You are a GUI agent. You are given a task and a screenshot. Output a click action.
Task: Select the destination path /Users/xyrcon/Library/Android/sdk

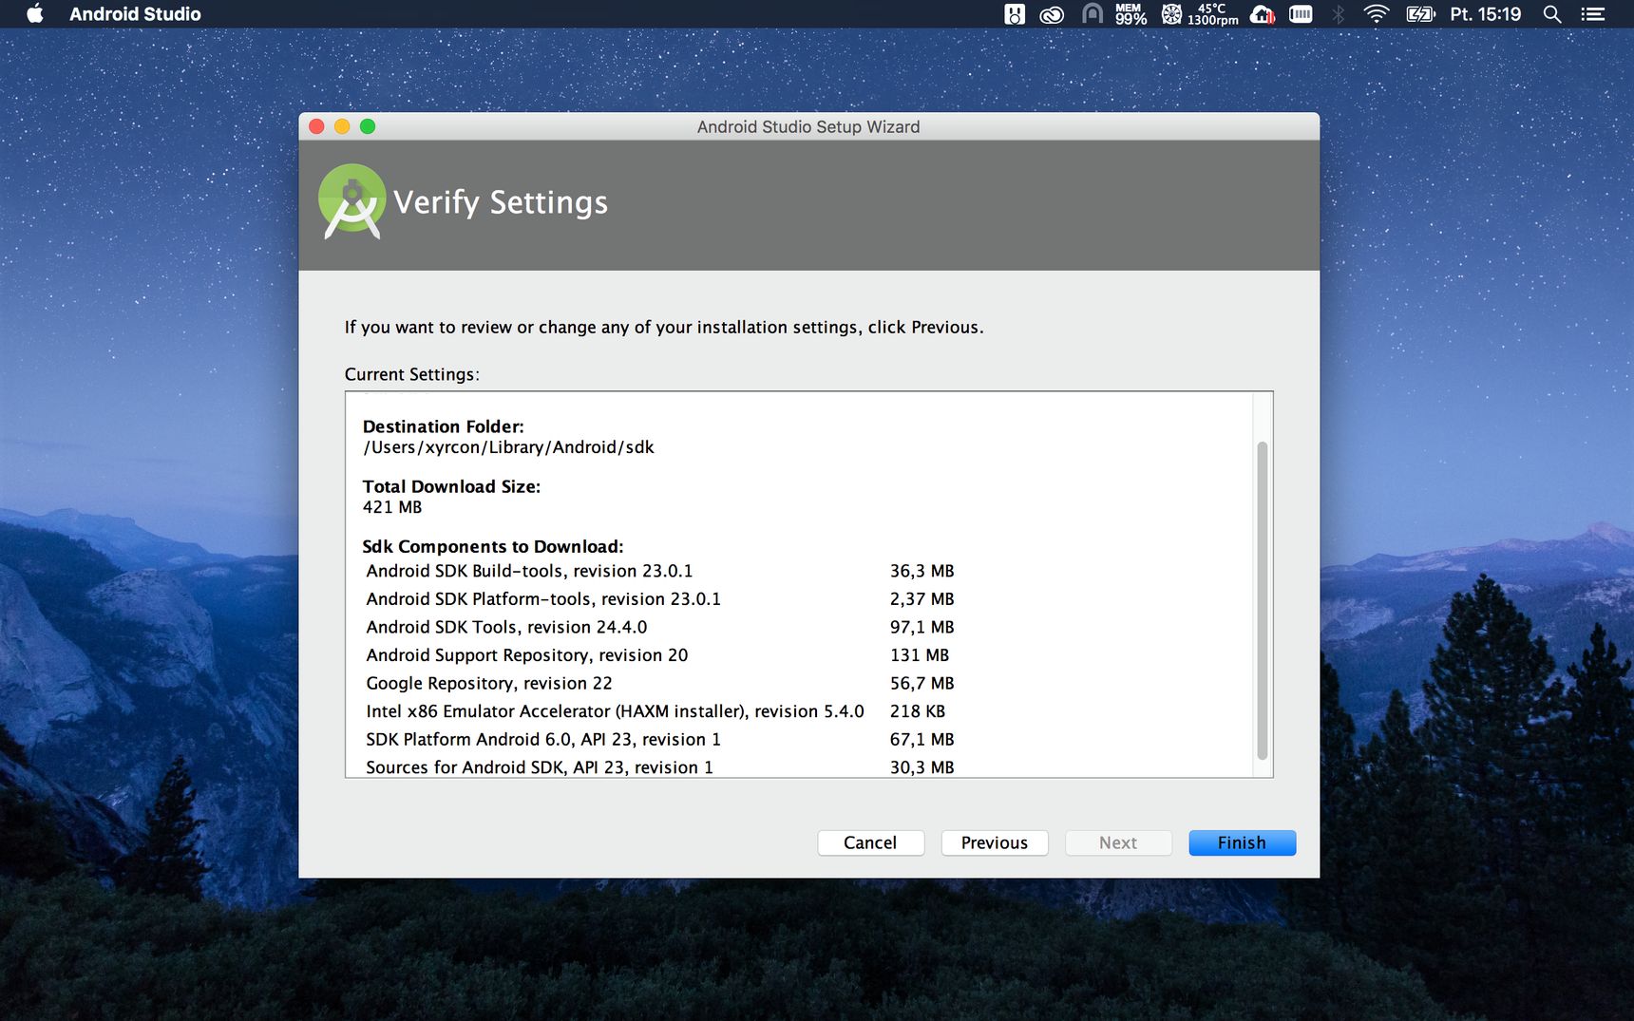coord(508,447)
